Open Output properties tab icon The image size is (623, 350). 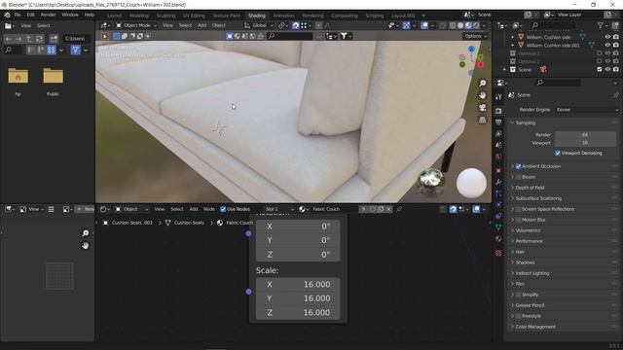pyautogui.click(x=498, y=122)
